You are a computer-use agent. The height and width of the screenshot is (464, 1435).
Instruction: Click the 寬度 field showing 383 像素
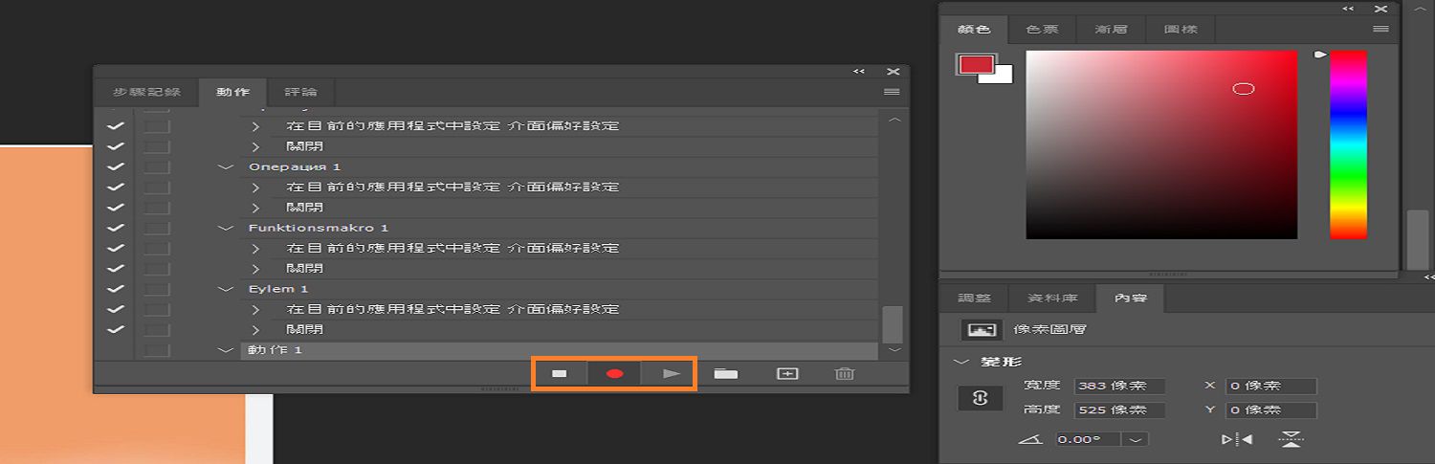pos(1119,387)
